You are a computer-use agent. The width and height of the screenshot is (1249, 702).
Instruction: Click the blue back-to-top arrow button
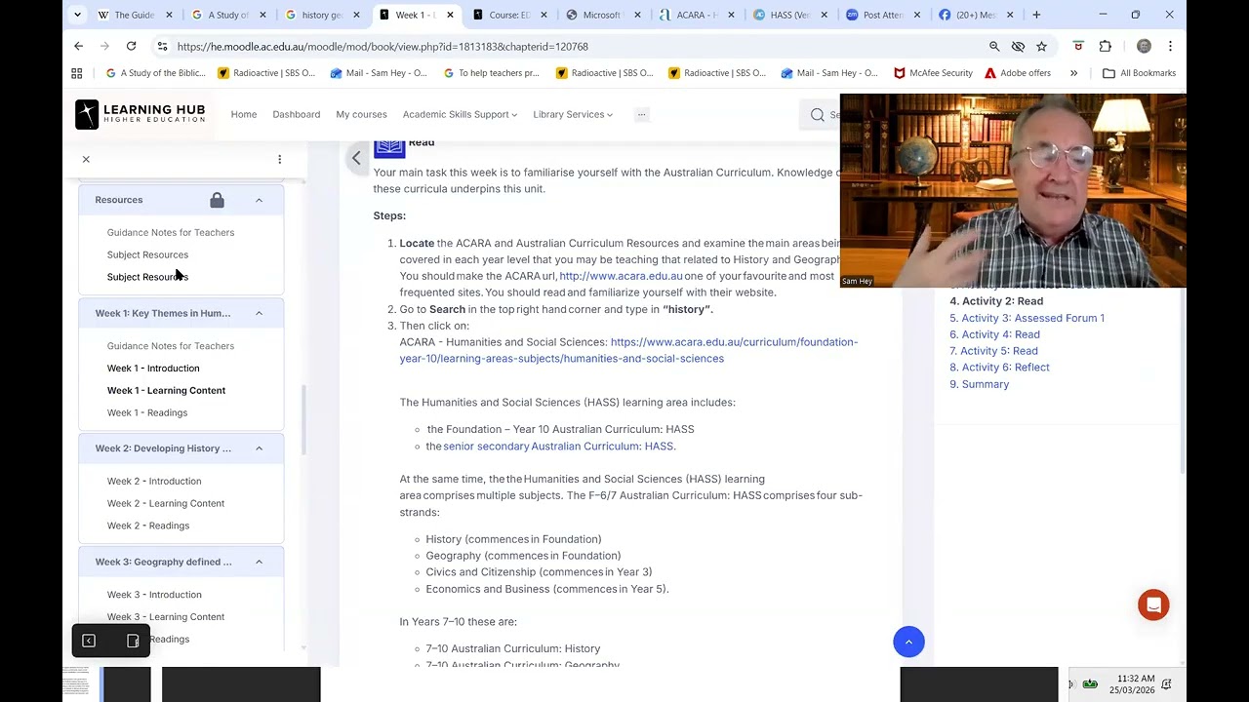[908, 642]
